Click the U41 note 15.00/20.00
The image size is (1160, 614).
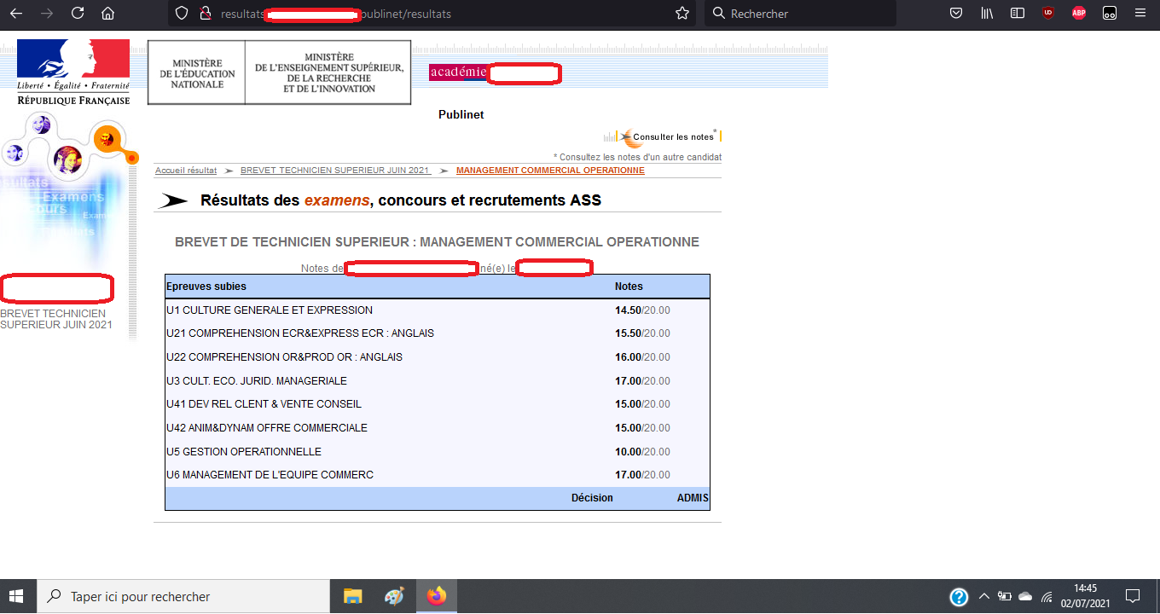pyautogui.click(x=643, y=404)
